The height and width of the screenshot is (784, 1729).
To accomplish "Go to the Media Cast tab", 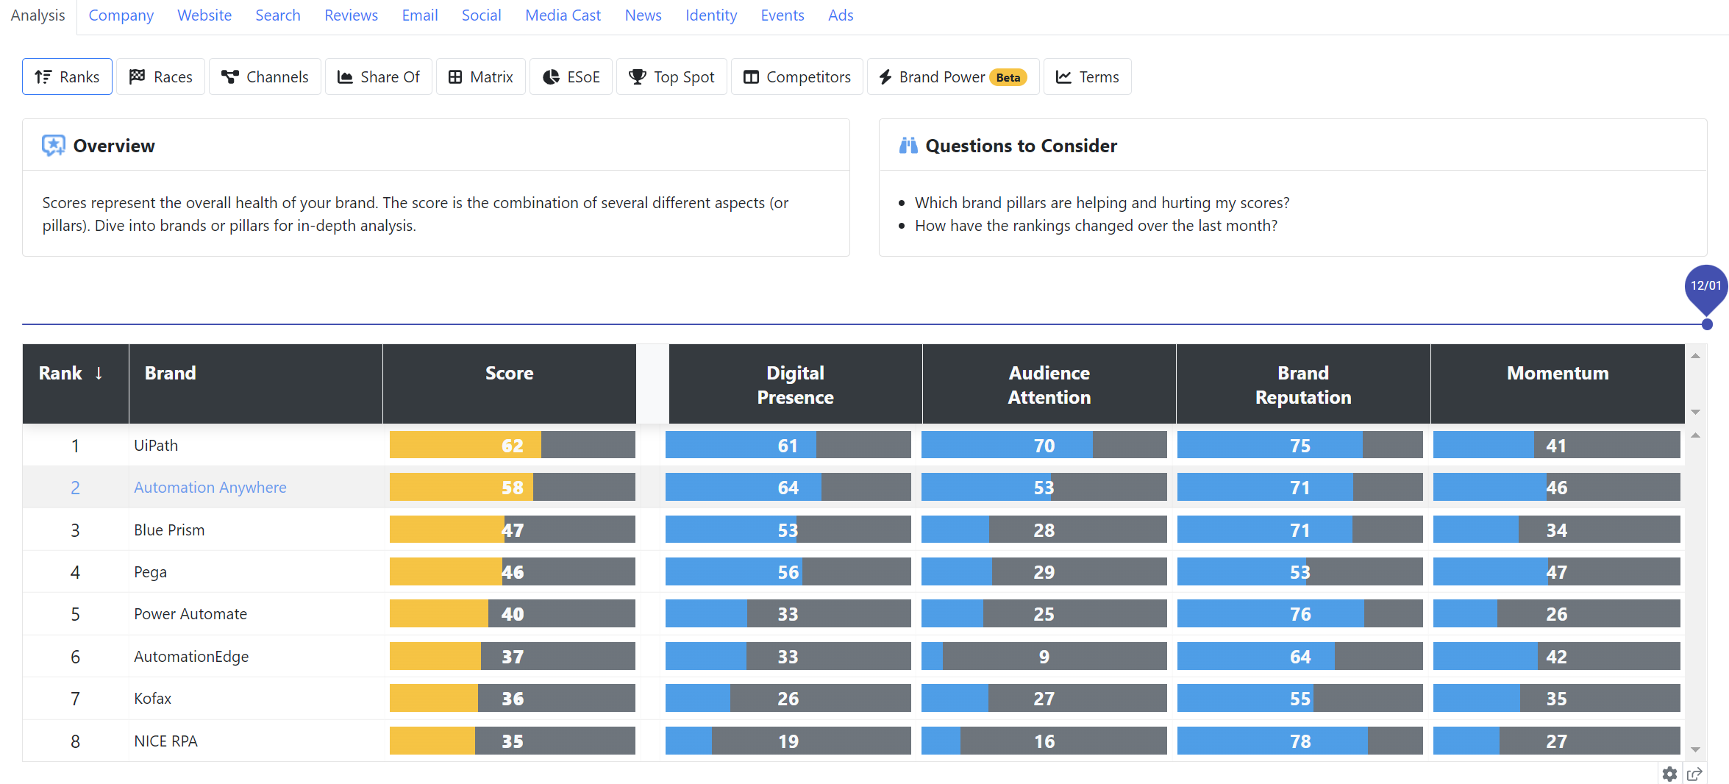I will tap(563, 15).
